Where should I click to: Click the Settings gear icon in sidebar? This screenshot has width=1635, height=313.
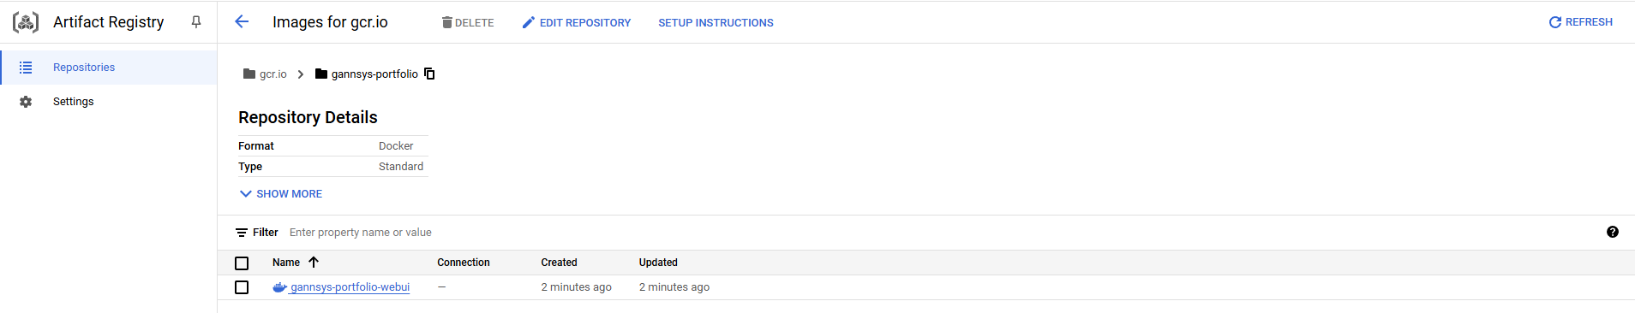coord(26,102)
